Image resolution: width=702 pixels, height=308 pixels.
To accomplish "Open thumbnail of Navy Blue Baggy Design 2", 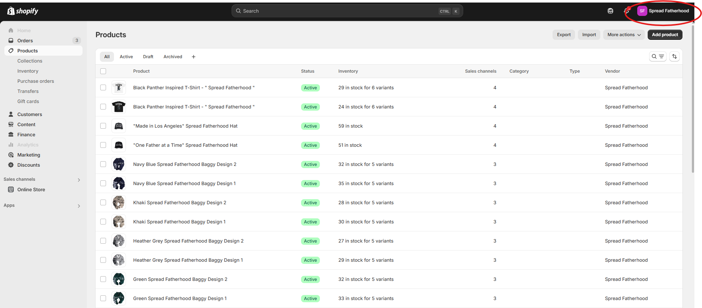I will click(x=119, y=164).
